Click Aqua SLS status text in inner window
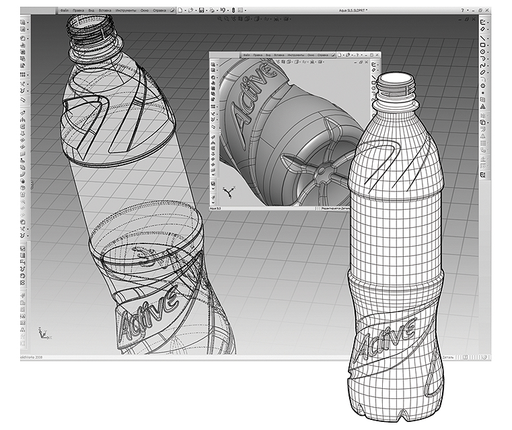The height and width of the screenshot is (430, 512). tap(215, 208)
